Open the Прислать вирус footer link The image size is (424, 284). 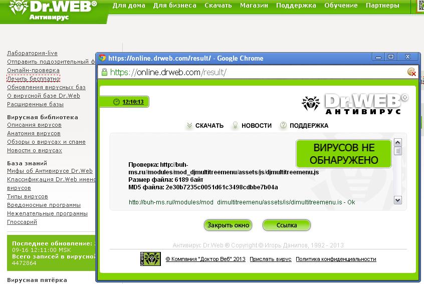tap(271, 259)
